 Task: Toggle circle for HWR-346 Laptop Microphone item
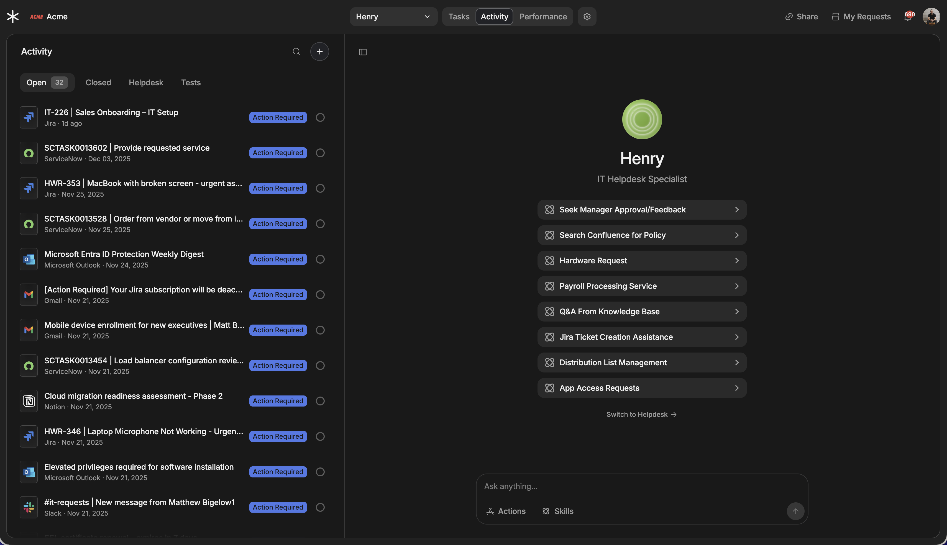[320, 436]
